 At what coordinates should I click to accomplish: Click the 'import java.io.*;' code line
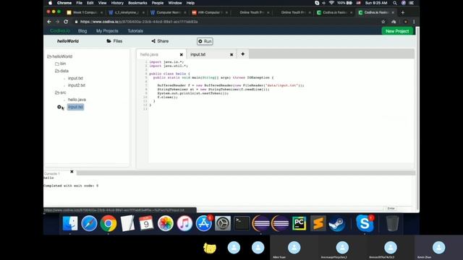point(166,62)
